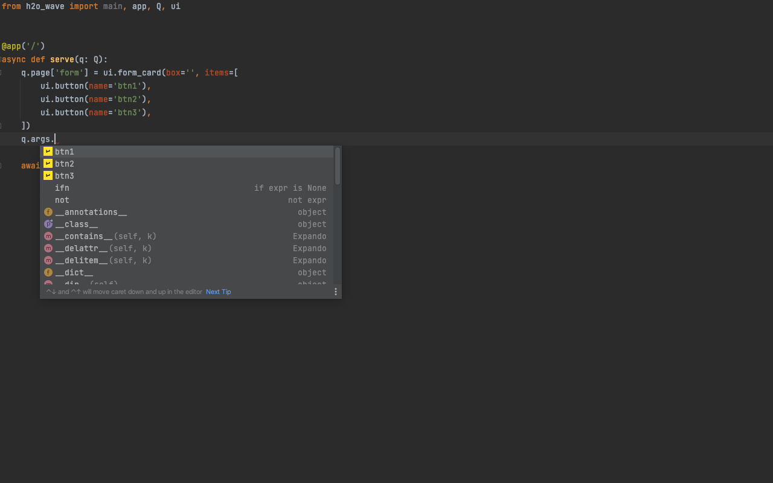The width and height of the screenshot is (773, 483).
Task: Click the method icon next to __delattr__
Action: click(48, 248)
